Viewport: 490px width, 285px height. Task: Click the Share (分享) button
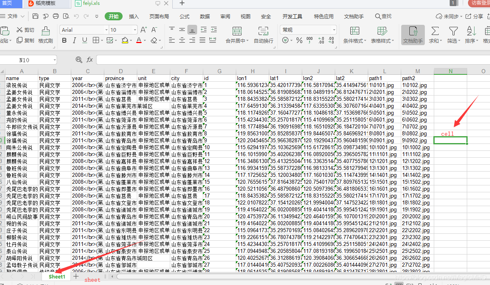pyautogui.click(x=475, y=16)
